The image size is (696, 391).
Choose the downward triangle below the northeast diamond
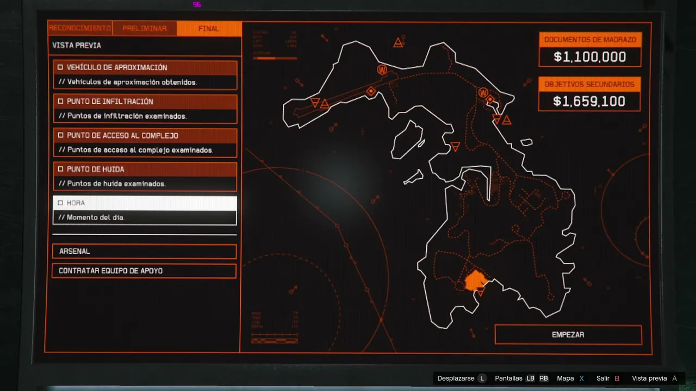(x=496, y=119)
